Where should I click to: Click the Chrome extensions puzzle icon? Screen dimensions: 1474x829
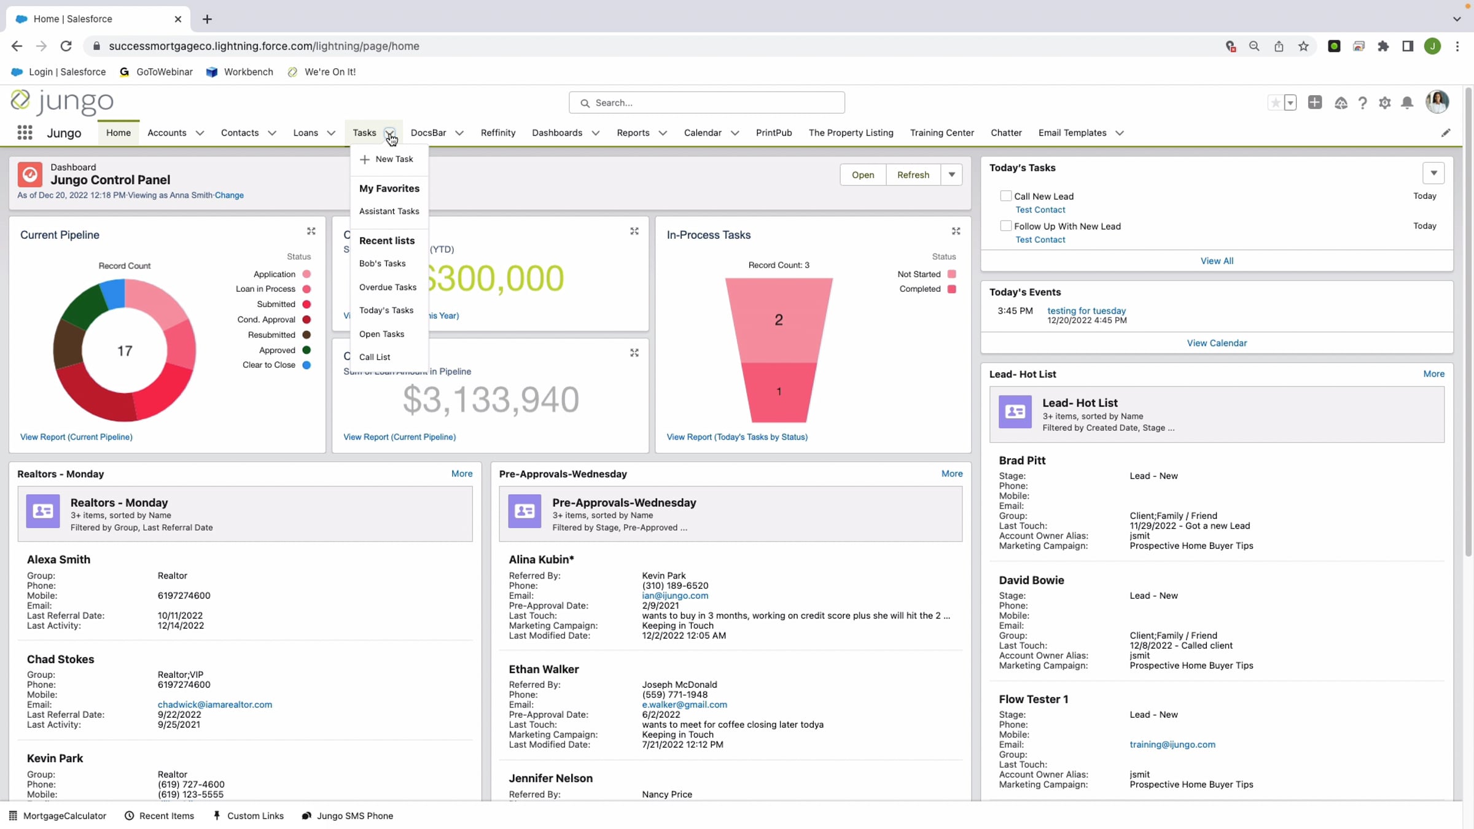click(1383, 46)
